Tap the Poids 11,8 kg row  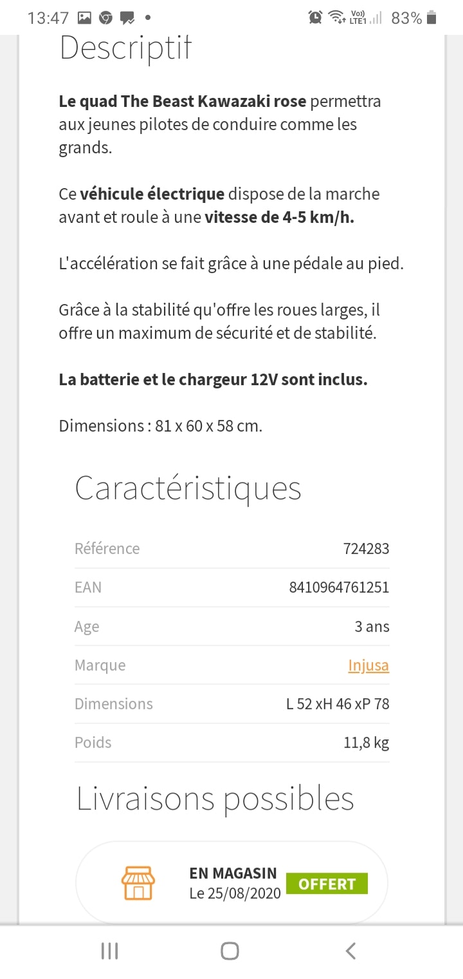click(x=232, y=742)
